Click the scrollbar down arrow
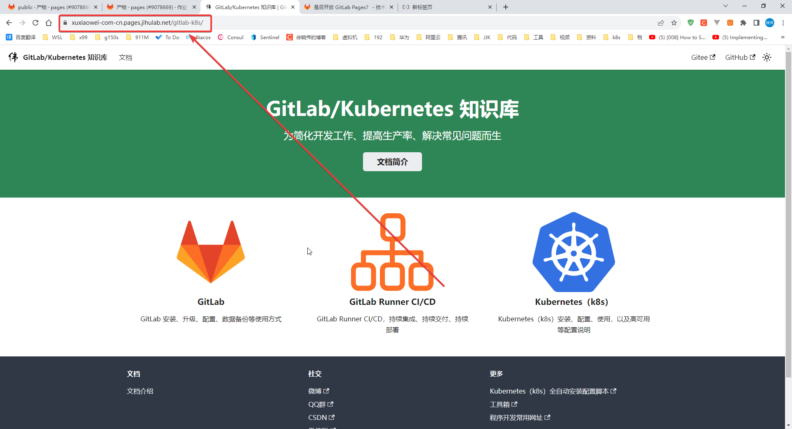This screenshot has width=792, height=429. click(x=788, y=425)
